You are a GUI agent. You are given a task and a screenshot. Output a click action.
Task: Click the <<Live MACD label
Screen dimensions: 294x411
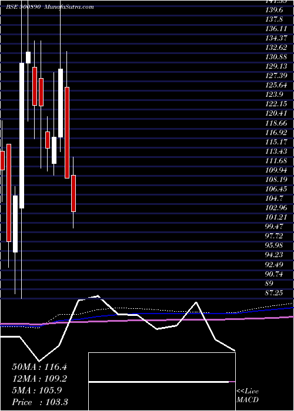click(x=248, y=396)
